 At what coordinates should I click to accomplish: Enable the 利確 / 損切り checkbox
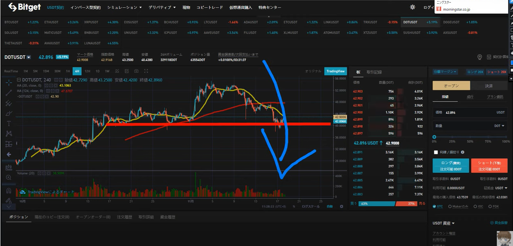436,152
